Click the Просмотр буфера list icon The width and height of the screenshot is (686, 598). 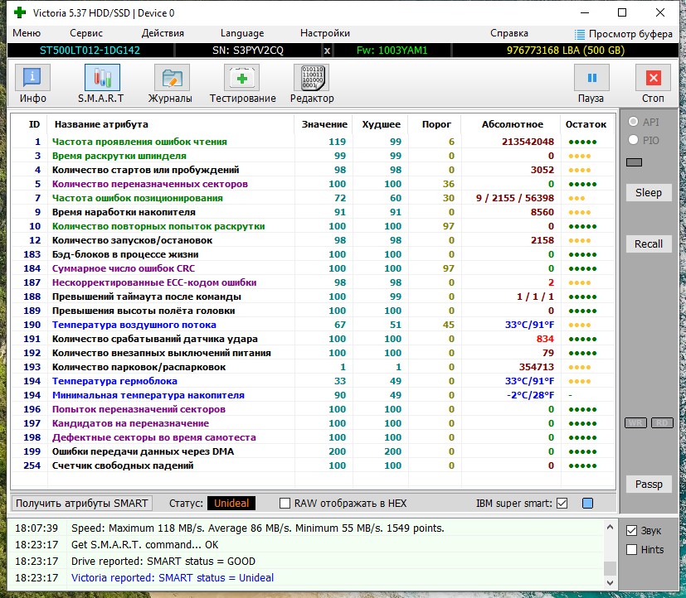click(x=579, y=34)
